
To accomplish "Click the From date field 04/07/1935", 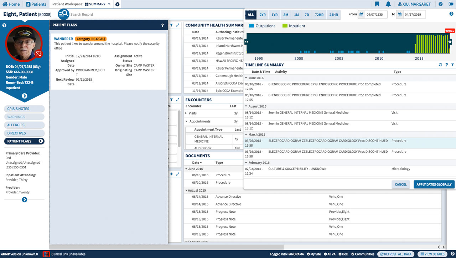I will [x=375, y=14].
